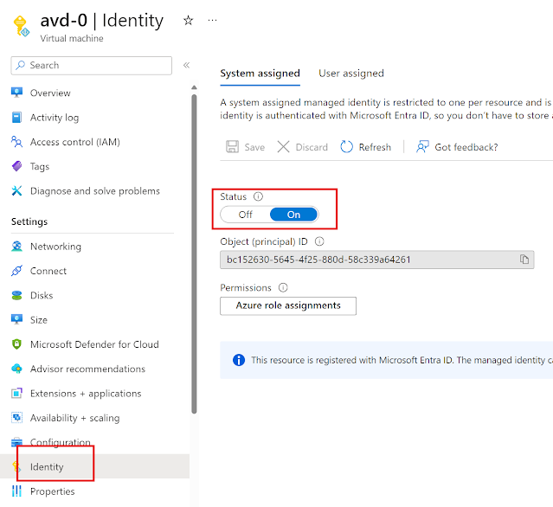Open Diagnose and solve problems
The width and height of the screenshot is (553, 507).
click(x=94, y=191)
